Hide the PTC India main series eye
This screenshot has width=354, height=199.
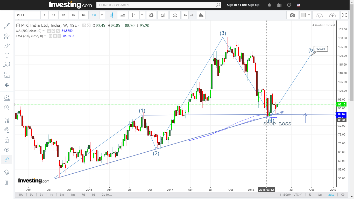(84, 25)
